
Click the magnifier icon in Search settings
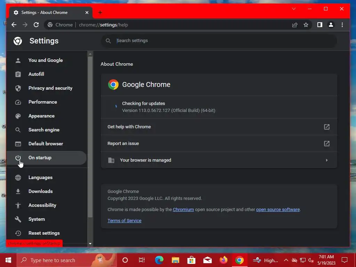pos(108,41)
